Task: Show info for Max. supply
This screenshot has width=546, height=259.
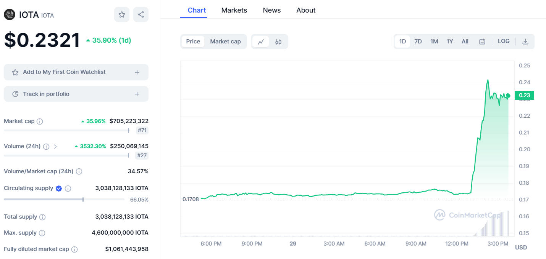Action: tap(42, 233)
